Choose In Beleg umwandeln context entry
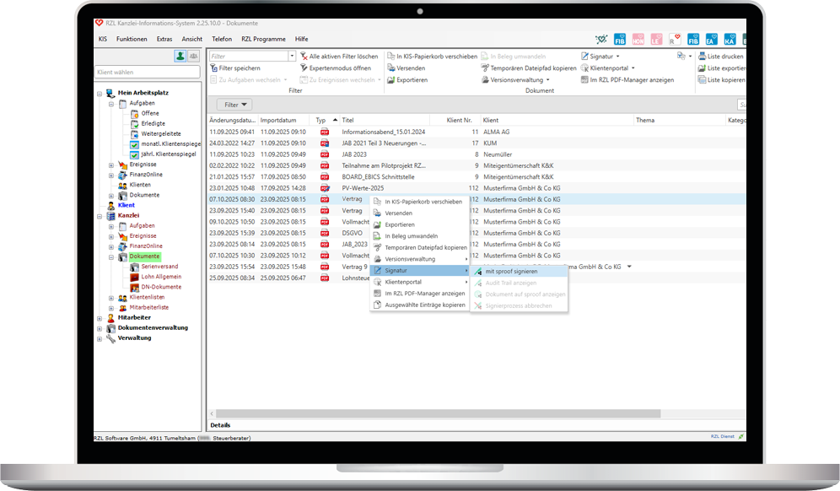Screen dimensions: 840x491 [419, 236]
